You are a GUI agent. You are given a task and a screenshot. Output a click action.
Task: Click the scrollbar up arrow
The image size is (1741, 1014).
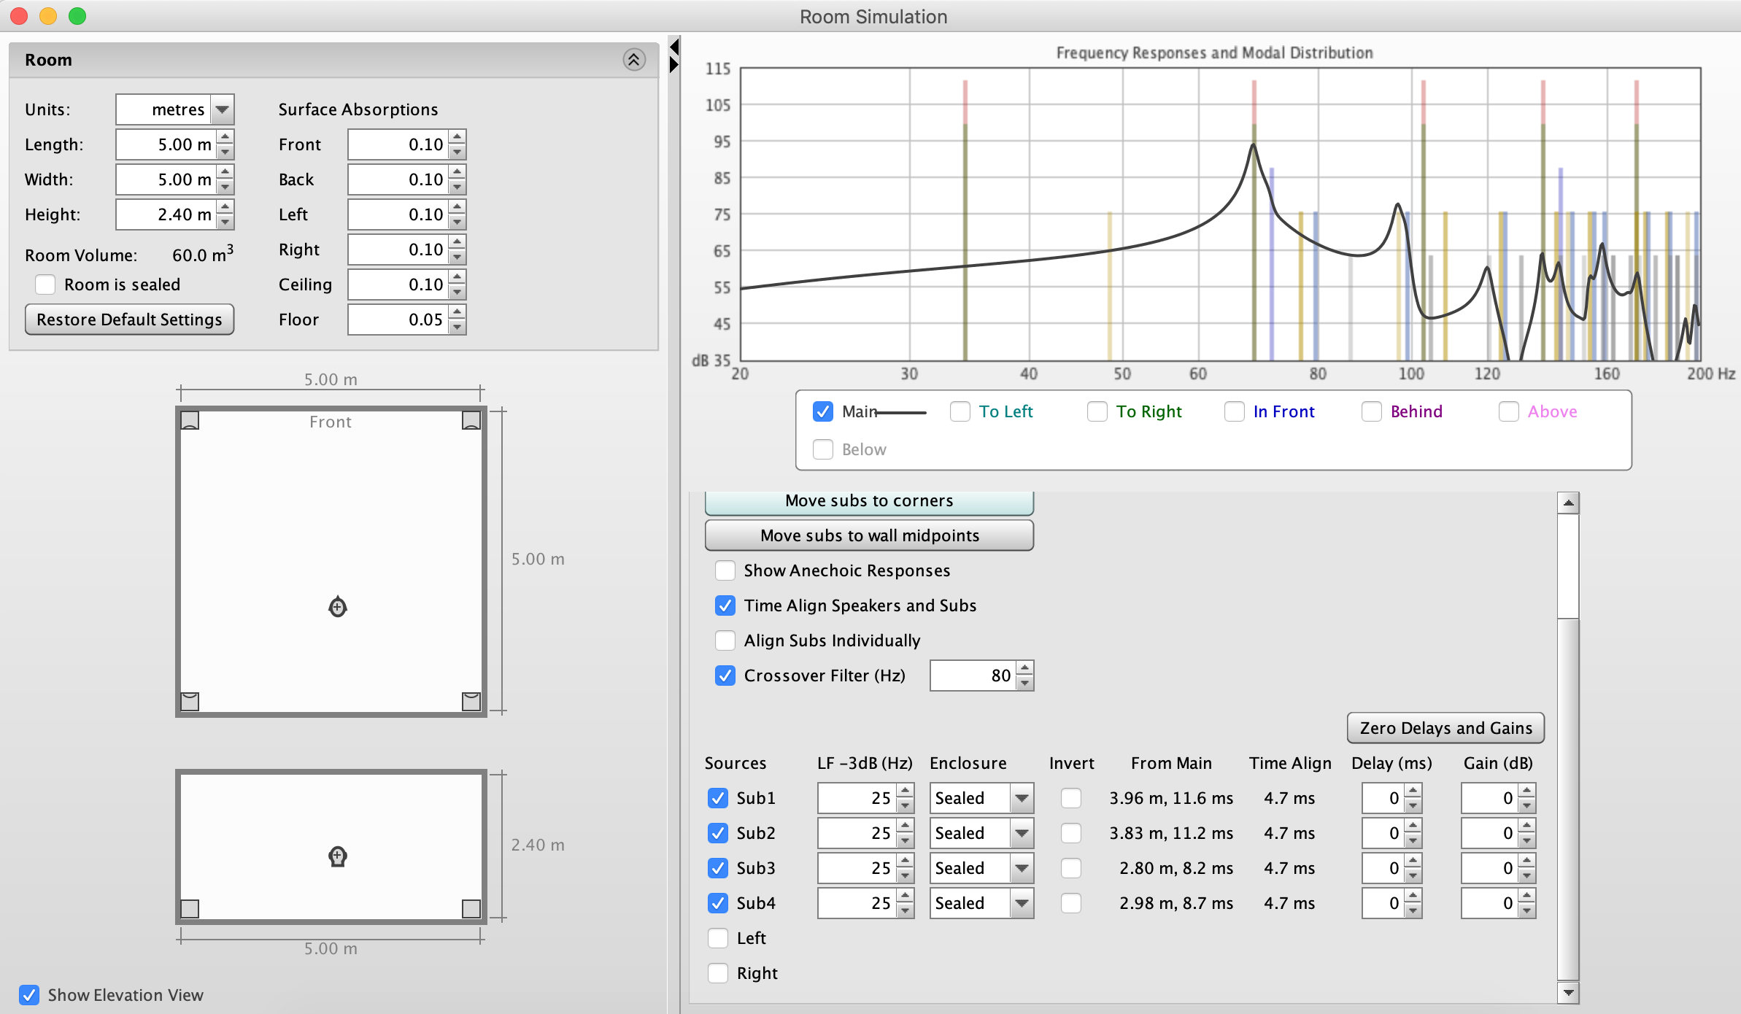point(1567,503)
